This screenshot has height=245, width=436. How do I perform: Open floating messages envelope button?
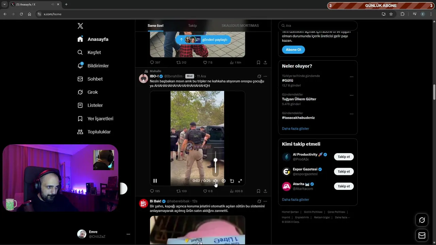[x=422, y=235]
